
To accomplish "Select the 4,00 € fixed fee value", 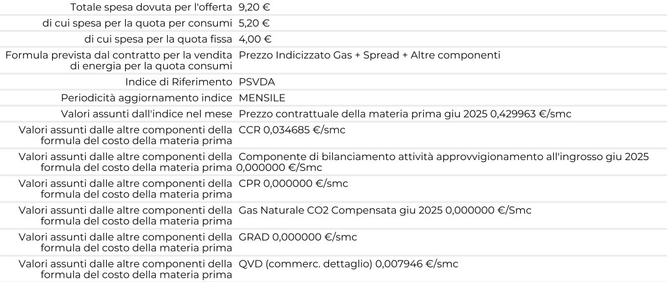I will tap(255, 39).
